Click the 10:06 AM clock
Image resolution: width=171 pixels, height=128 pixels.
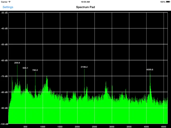[85, 2]
